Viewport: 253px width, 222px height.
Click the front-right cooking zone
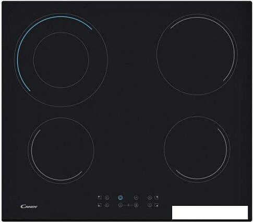click(x=197, y=149)
